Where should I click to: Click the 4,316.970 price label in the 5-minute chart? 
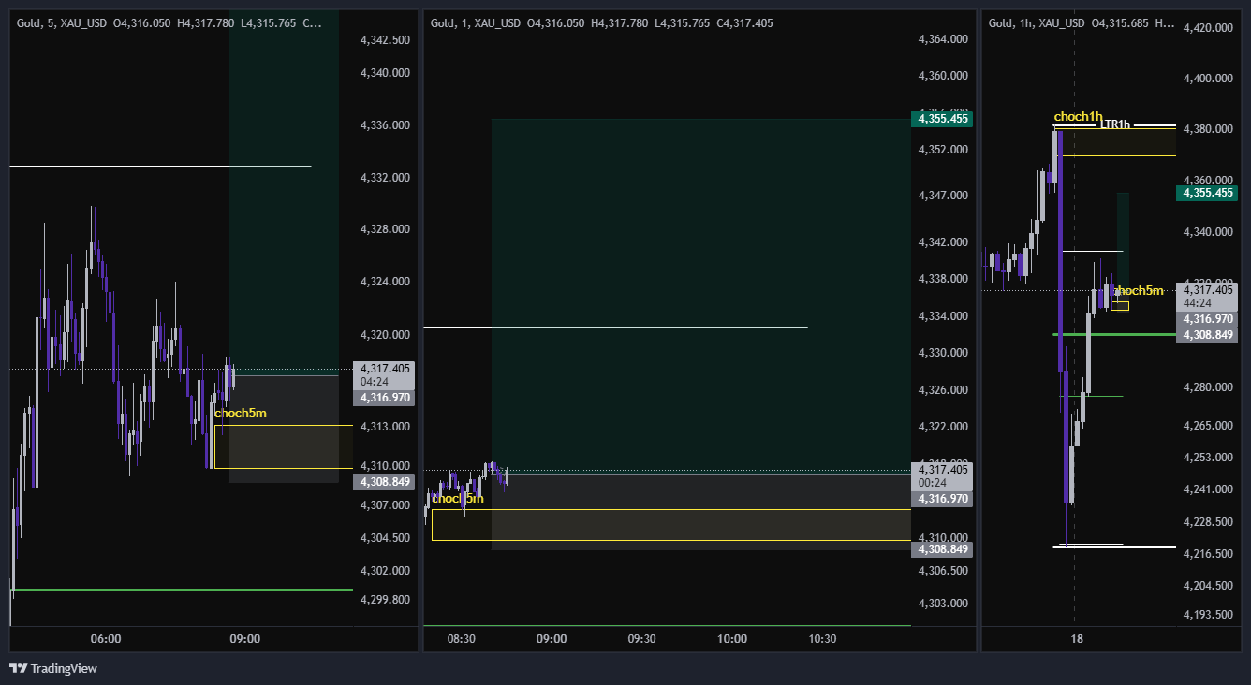pyautogui.click(x=384, y=398)
